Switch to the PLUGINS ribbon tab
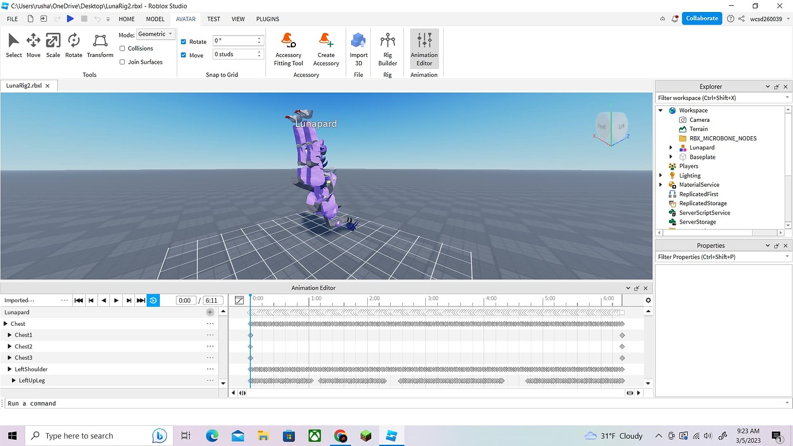Image resolution: width=793 pixels, height=446 pixels. pos(268,19)
